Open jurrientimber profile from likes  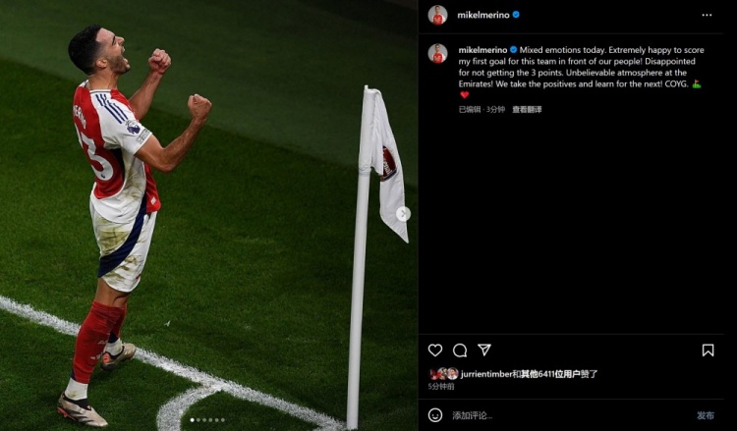[486, 374]
